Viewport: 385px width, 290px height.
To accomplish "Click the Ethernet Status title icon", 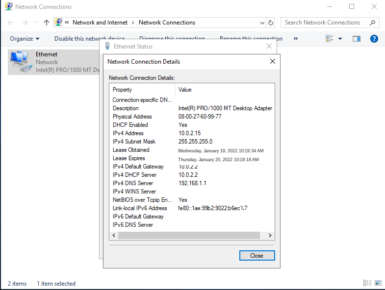I will tap(107, 46).
